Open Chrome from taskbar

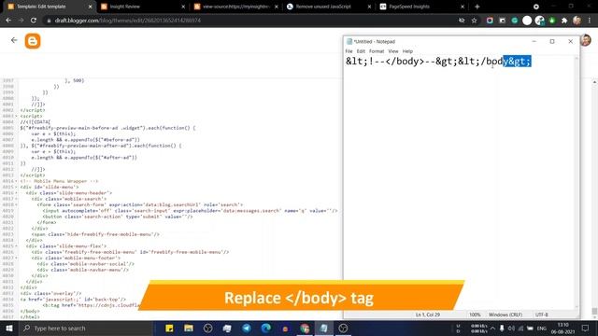click(x=305, y=328)
